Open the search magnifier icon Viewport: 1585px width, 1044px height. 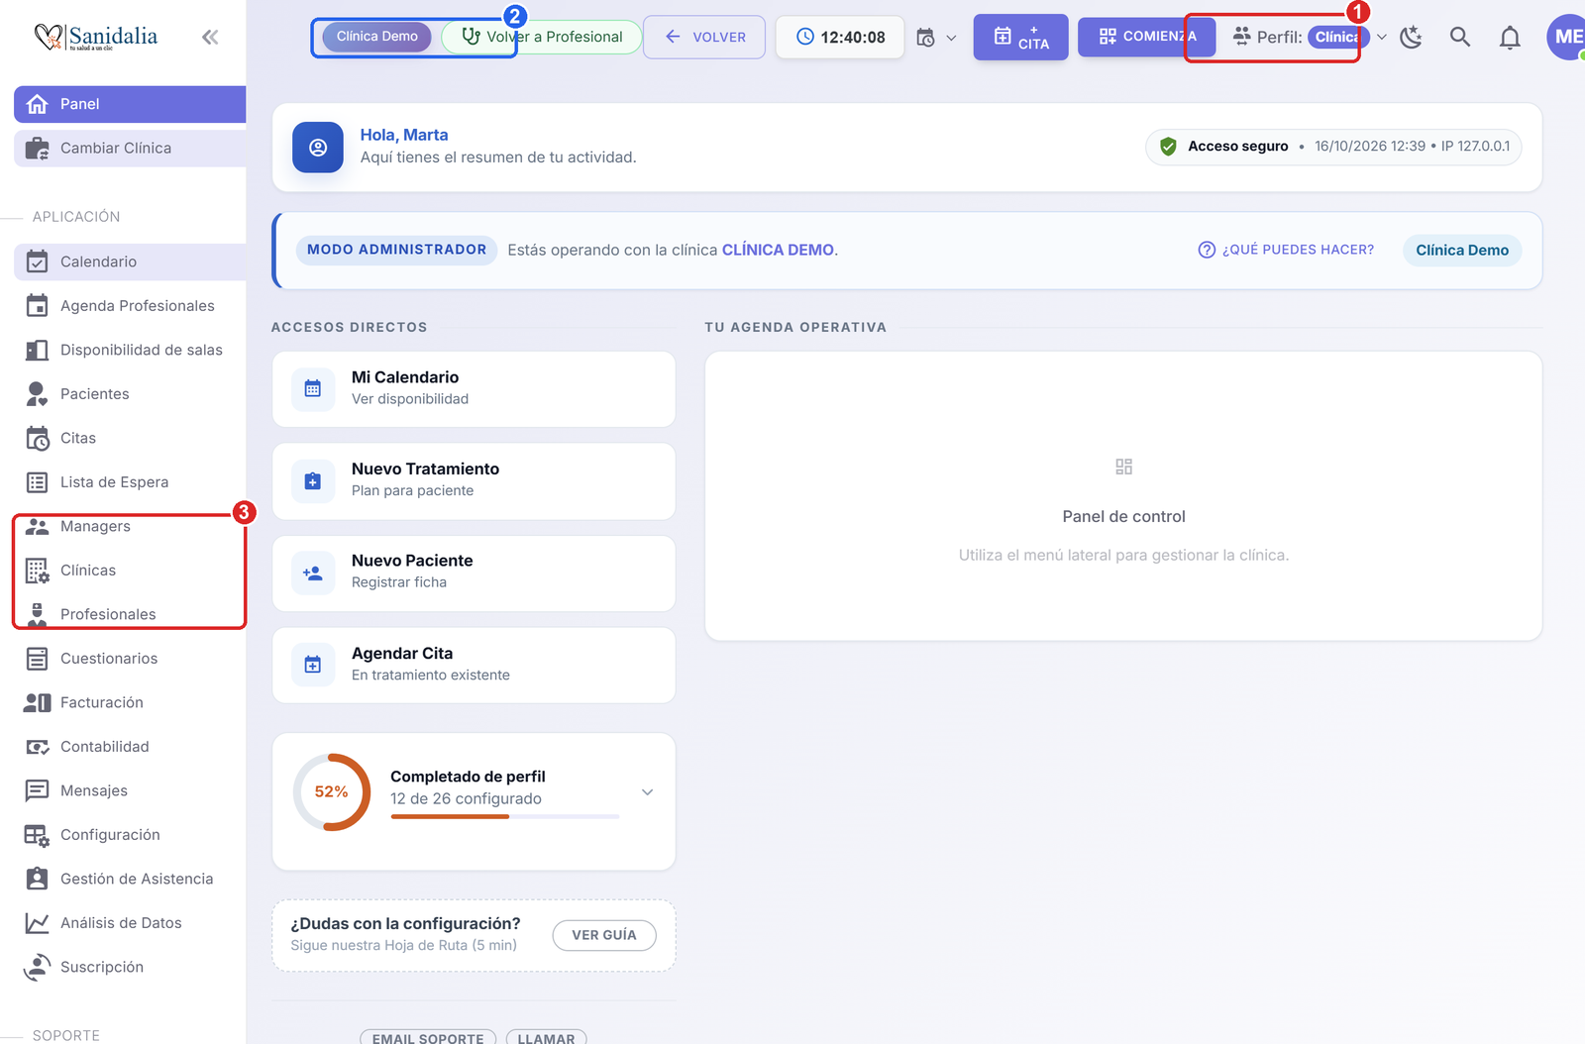point(1459,38)
